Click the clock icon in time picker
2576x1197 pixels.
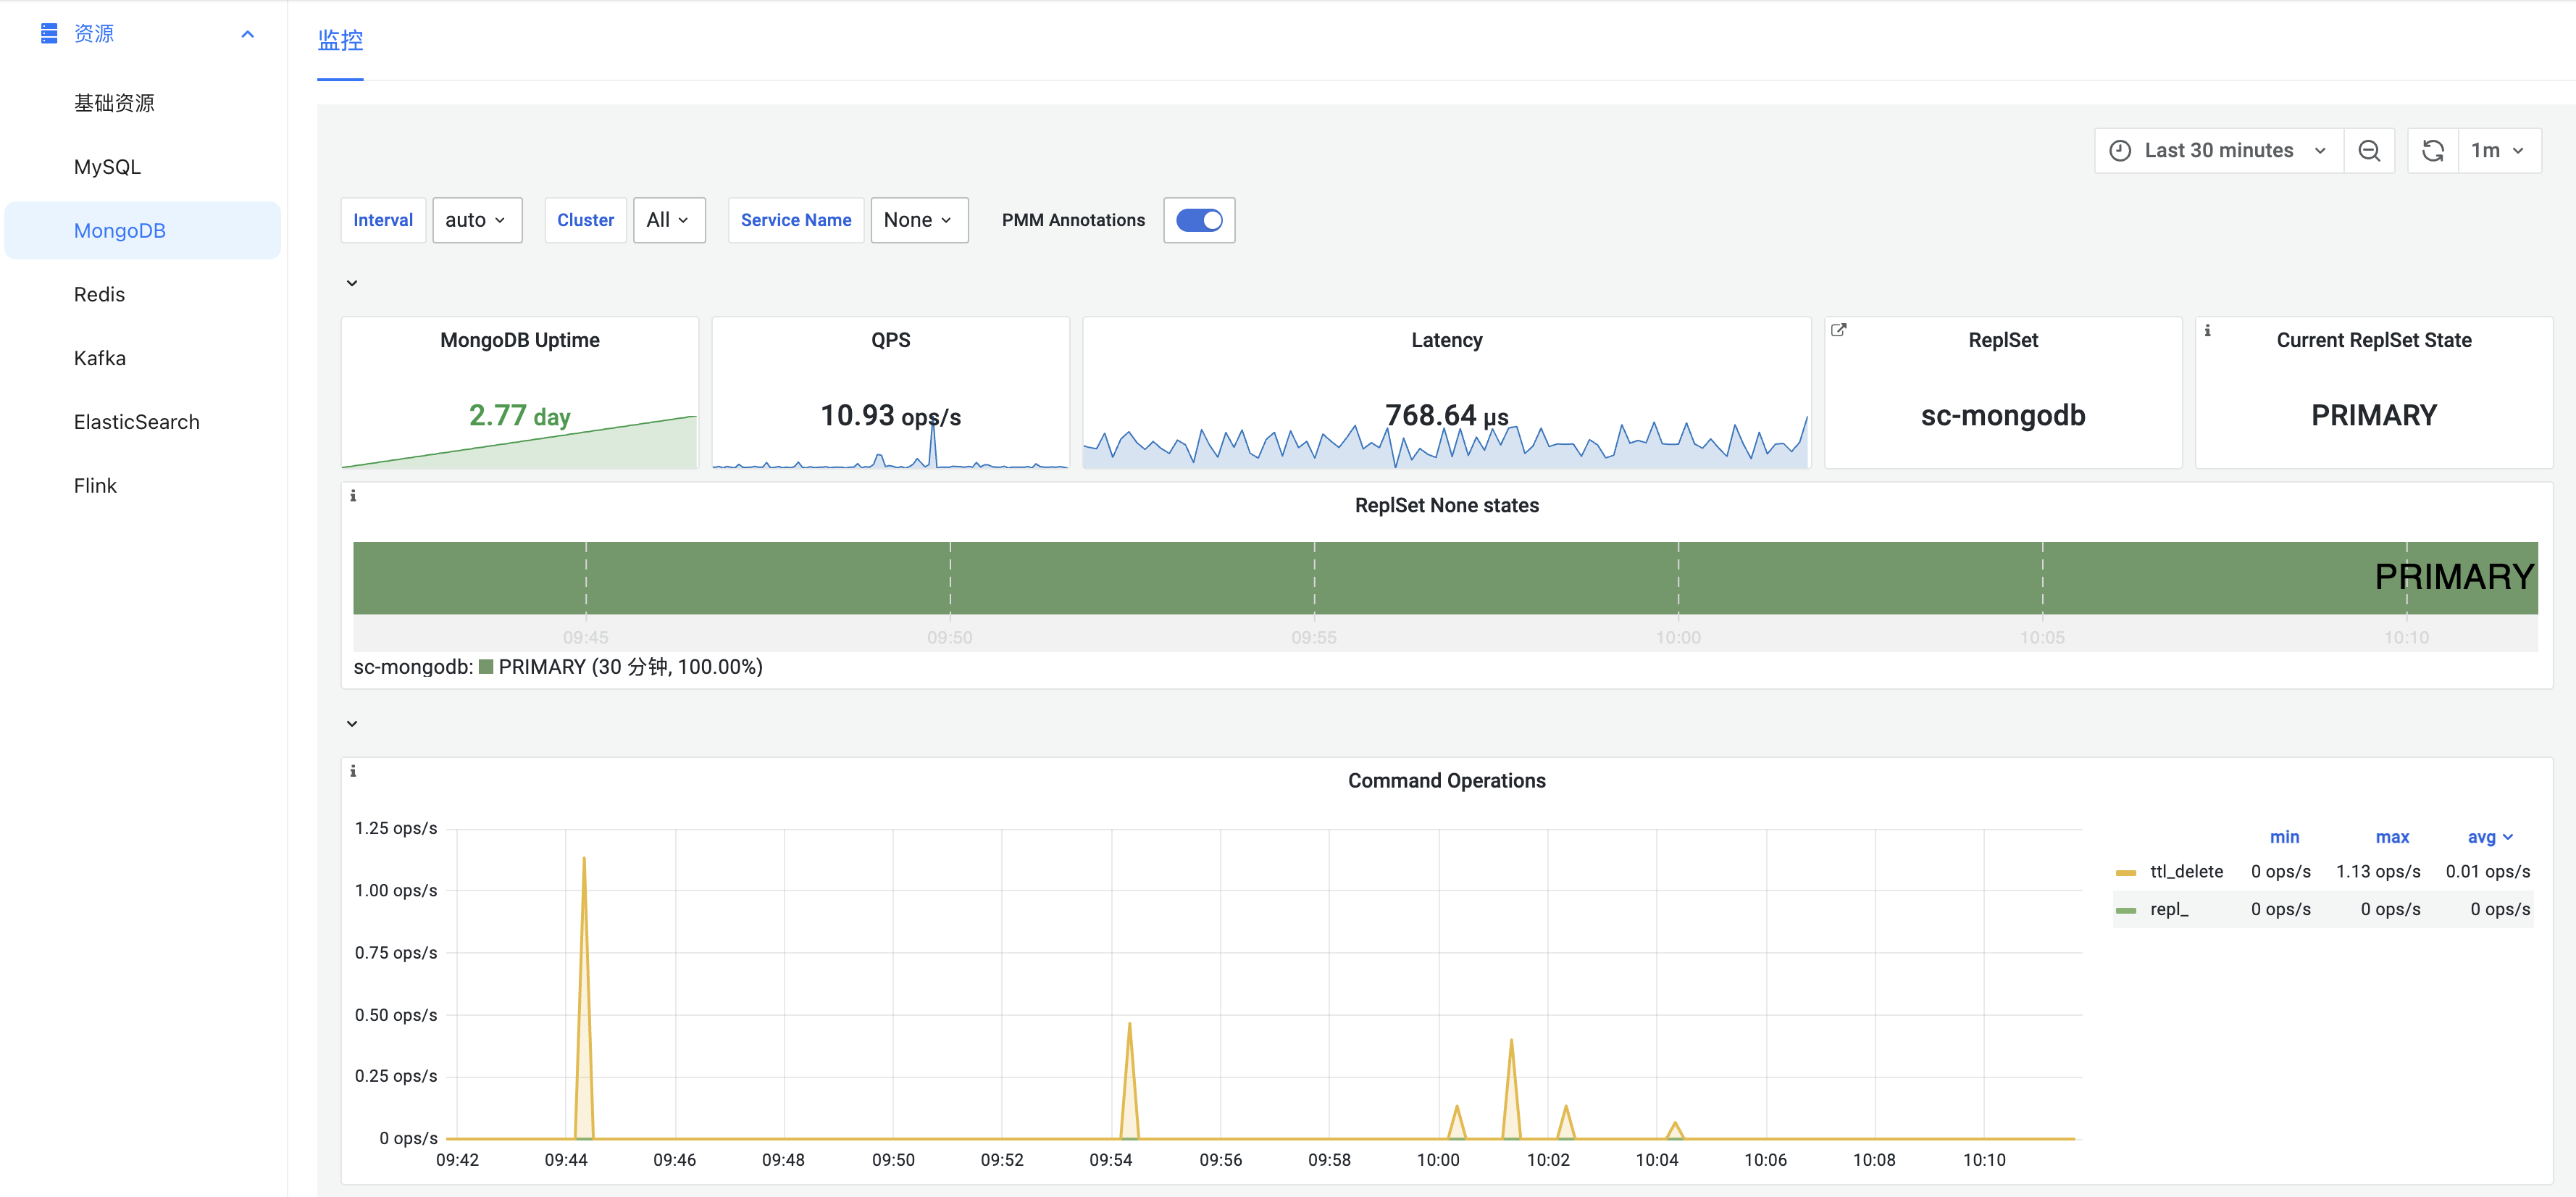pos(2120,150)
